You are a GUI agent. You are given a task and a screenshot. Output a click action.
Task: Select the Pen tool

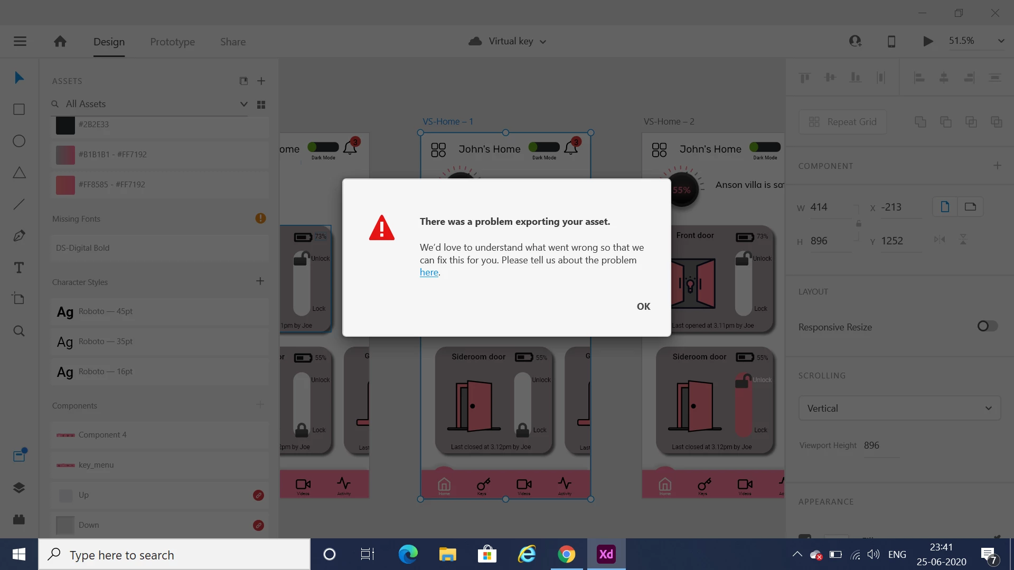[x=19, y=236]
